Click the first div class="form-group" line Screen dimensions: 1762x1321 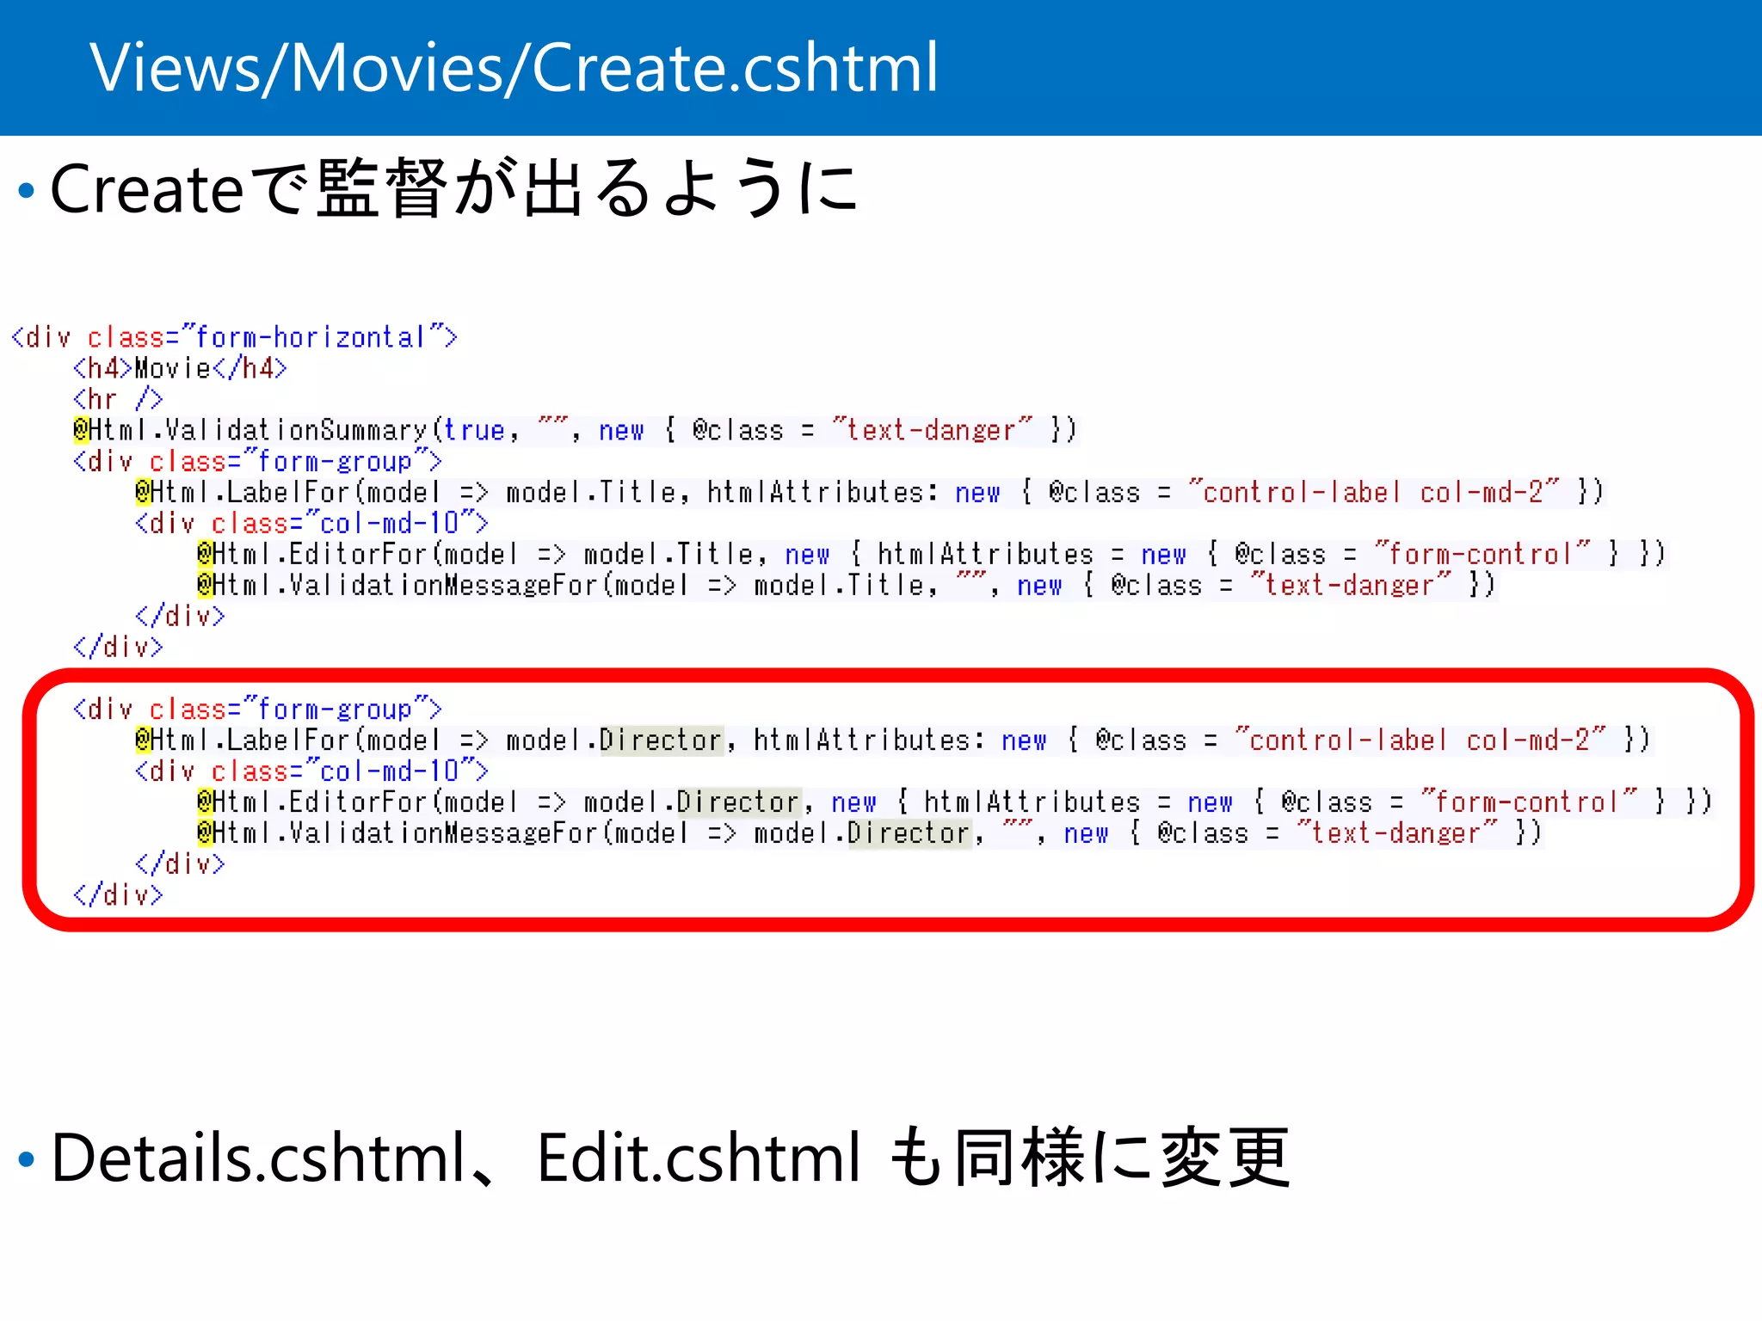coord(257,461)
